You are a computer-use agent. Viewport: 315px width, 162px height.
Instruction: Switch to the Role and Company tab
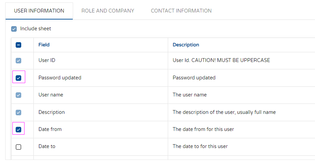[x=108, y=11]
